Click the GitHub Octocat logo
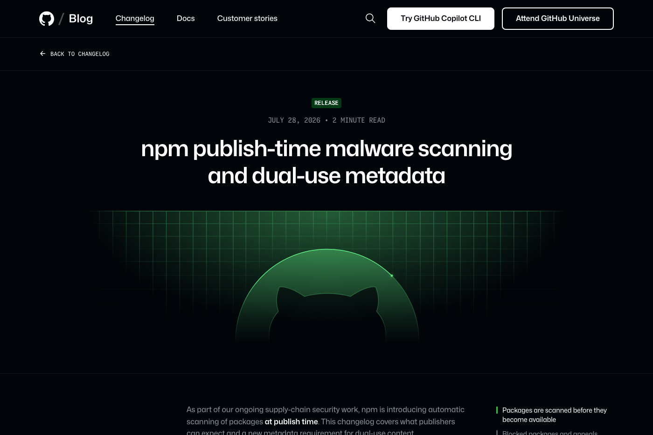Screen dimensions: 653x435 point(47,19)
